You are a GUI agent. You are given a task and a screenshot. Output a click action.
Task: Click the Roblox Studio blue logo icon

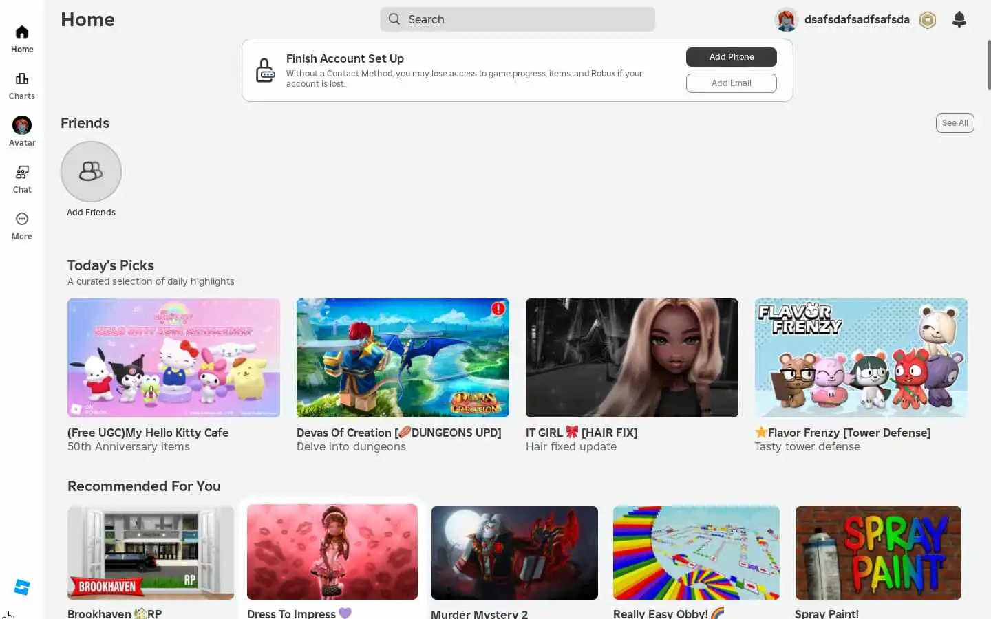[22, 587]
